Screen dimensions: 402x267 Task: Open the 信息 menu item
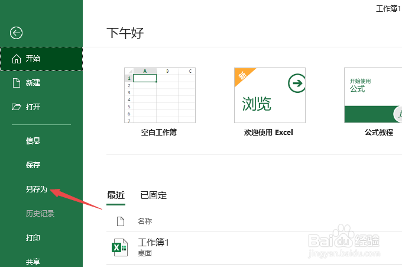click(33, 141)
